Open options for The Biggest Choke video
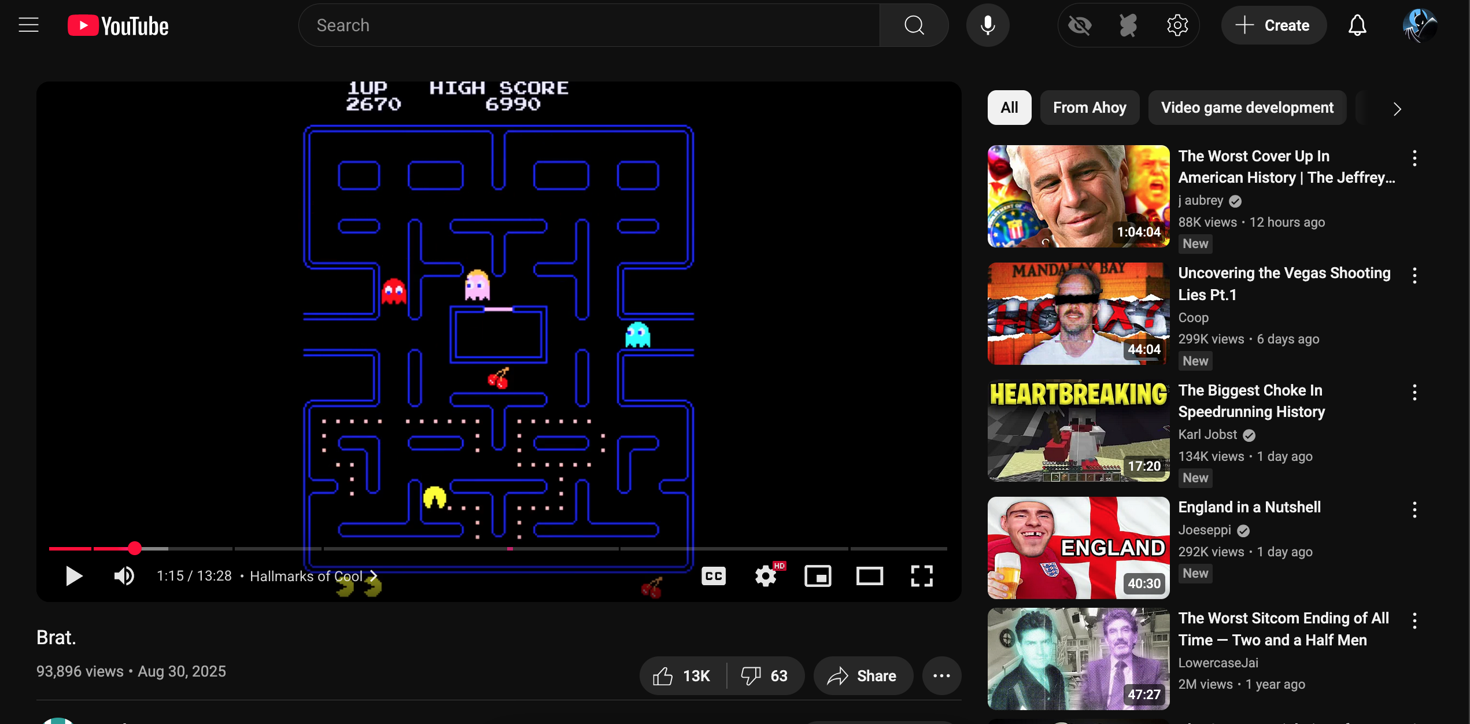 click(x=1414, y=393)
